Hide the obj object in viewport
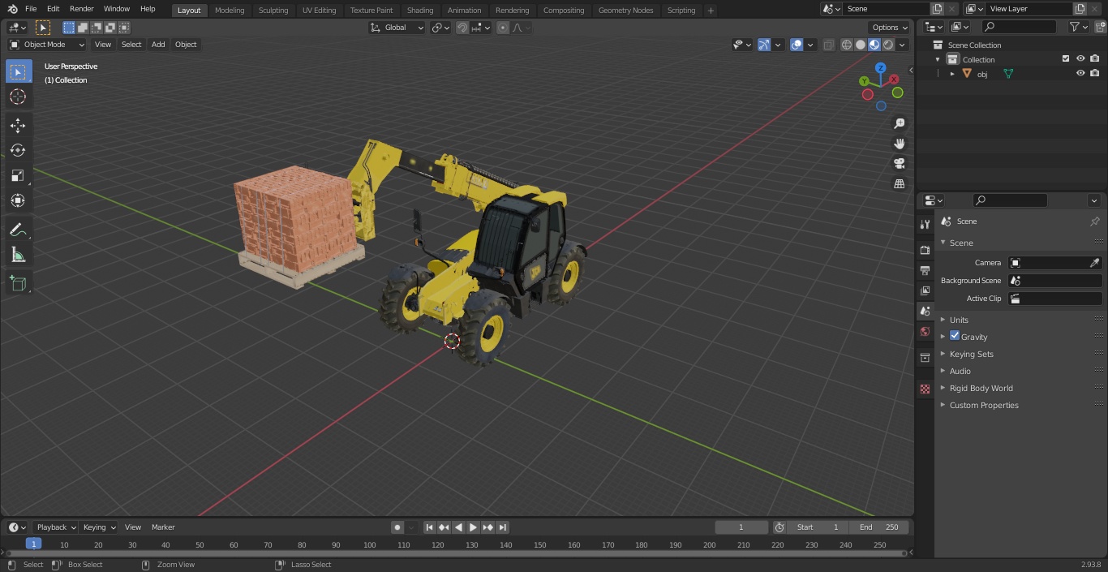1108x572 pixels. 1080,73
